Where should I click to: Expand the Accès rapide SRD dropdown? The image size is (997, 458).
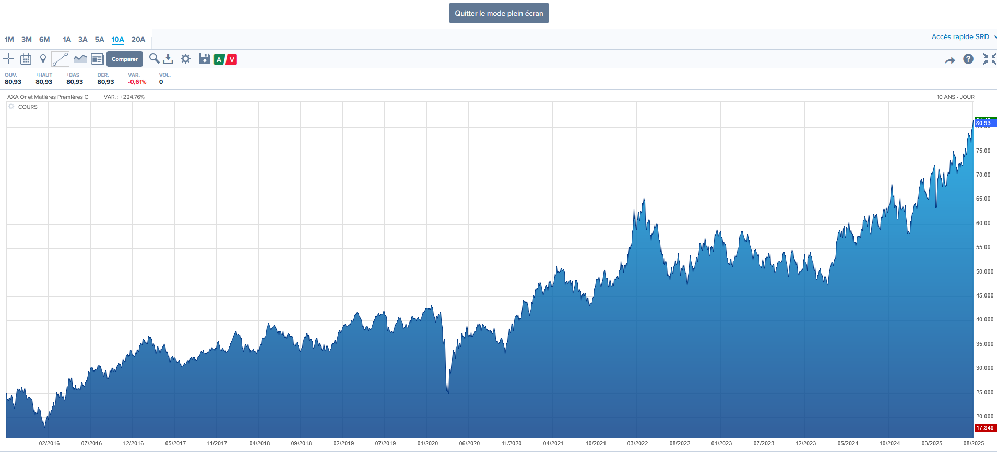tap(963, 37)
